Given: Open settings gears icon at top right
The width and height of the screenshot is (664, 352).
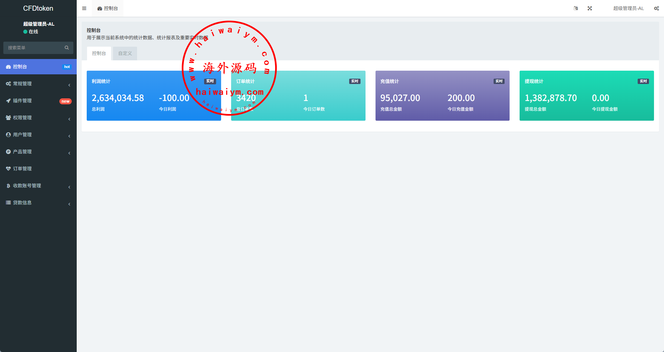Looking at the screenshot, I should [656, 8].
